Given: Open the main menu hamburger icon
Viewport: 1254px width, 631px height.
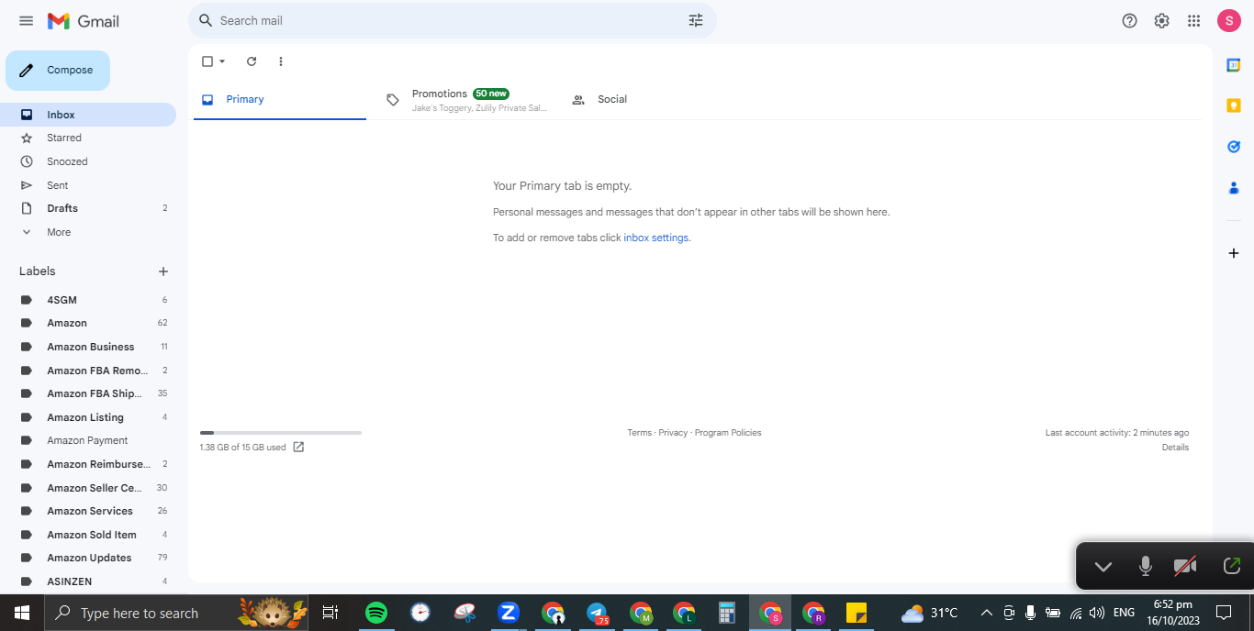Looking at the screenshot, I should coord(26,20).
